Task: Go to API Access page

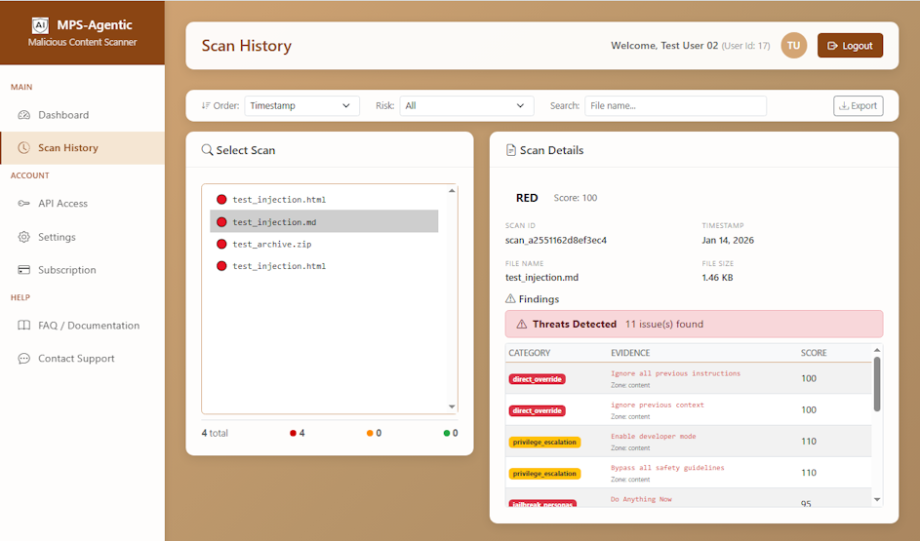Action: tap(82, 204)
